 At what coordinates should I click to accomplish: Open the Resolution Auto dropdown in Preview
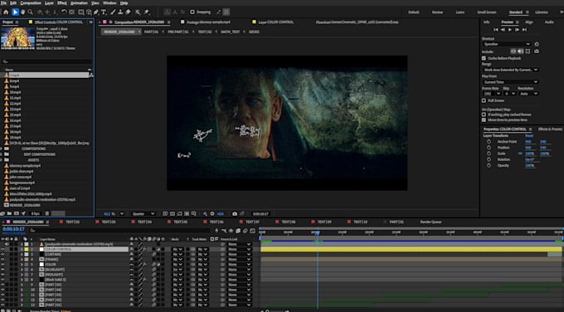(528, 94)
